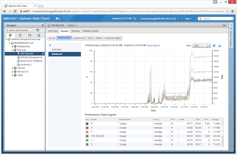Expand the VMmark VC cluster node
The height and width of the screenshot is (155, 237).
tap(12, 72)
